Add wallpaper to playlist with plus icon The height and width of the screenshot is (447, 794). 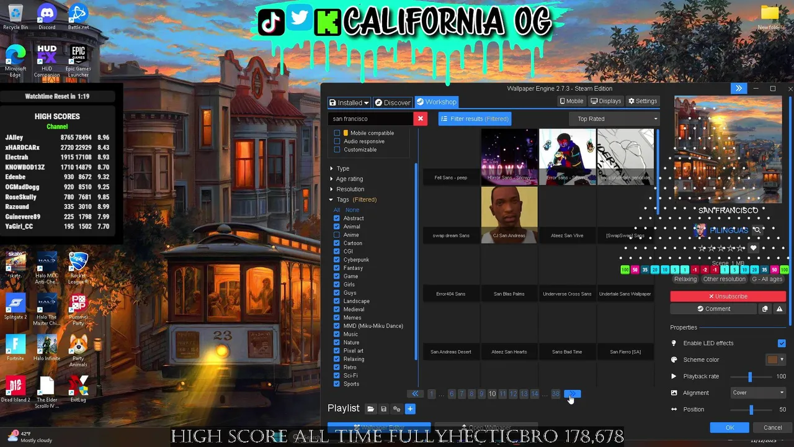pos(410,409)
